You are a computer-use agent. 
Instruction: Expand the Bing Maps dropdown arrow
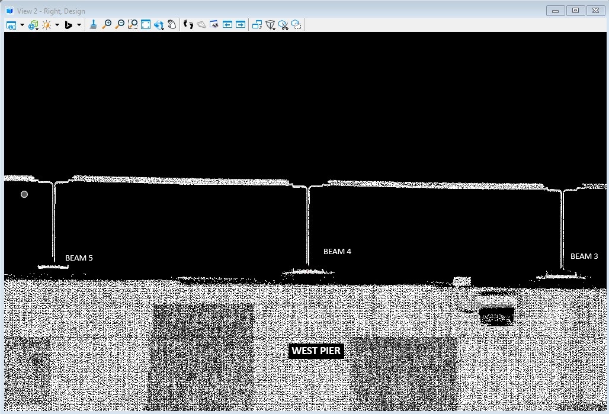pyautogui.click(x=79, y=25)
